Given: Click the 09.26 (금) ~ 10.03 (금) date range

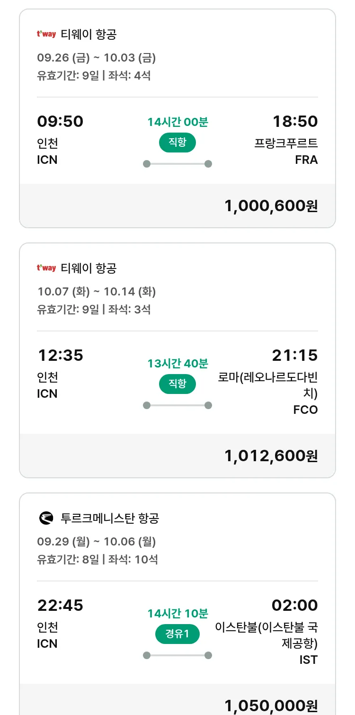Looking at the screenshot, I should click(97, 58).
